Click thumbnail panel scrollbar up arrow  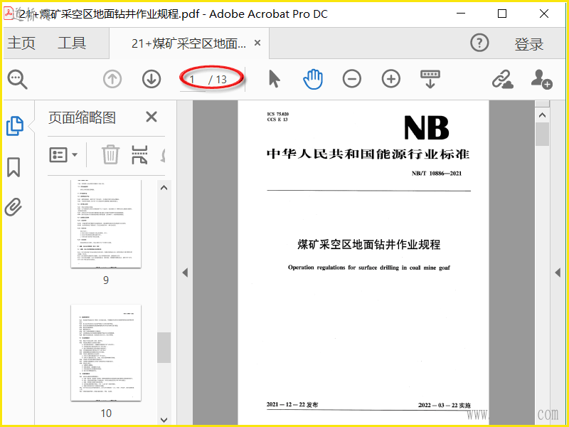click(x=164, y=188)
